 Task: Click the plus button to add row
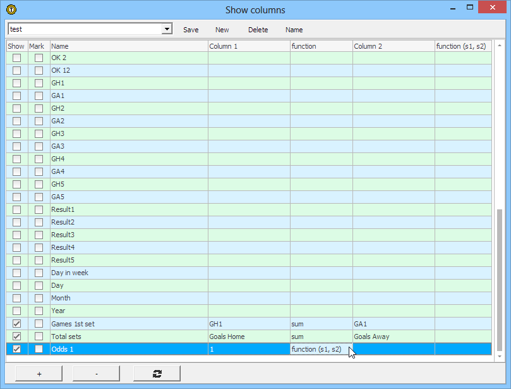click(39, 374)
